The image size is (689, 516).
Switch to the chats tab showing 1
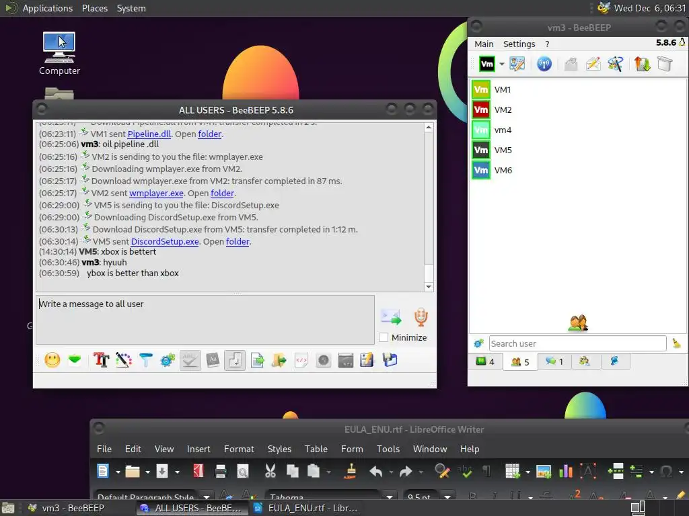point(554,361)
